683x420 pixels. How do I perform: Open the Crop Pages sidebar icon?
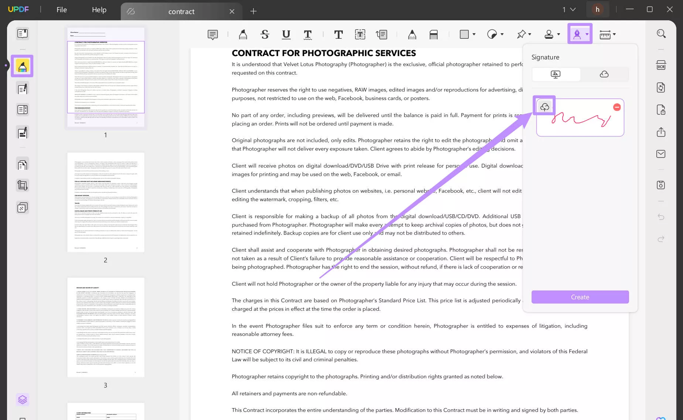23,185
